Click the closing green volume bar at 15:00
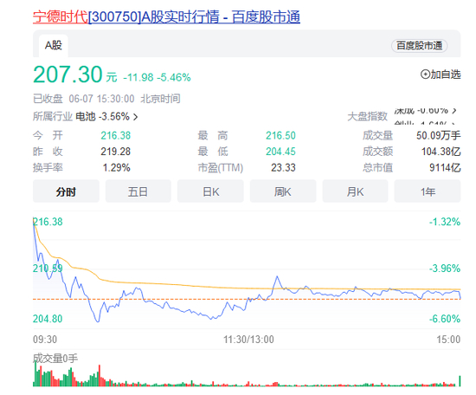Image resolution: width=476 pixels, height=395 pixels. (x=460, y=381)
